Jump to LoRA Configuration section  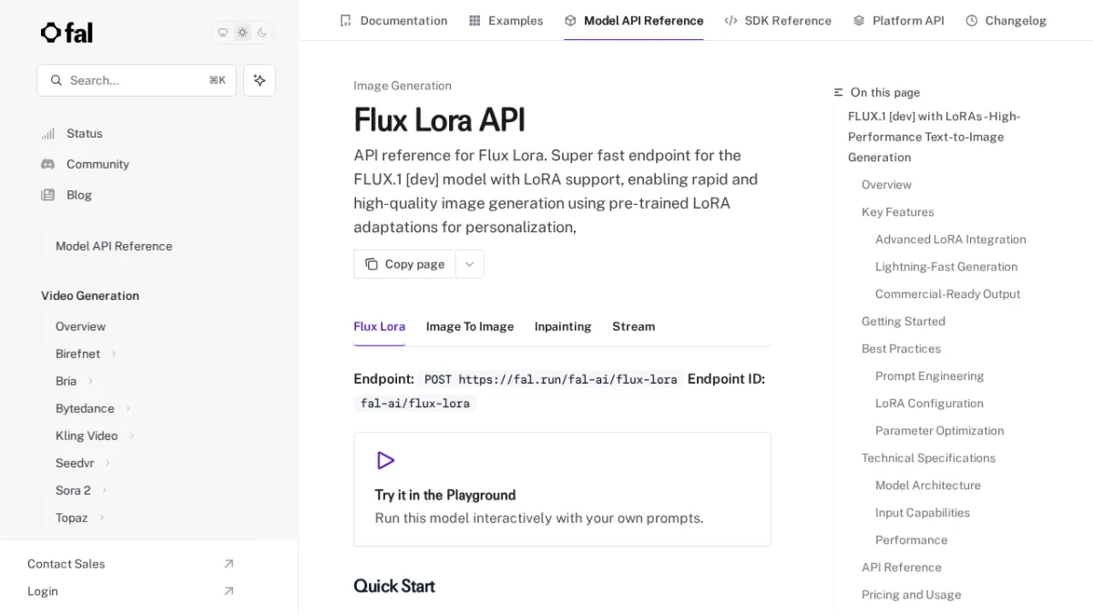coord(929,403)
